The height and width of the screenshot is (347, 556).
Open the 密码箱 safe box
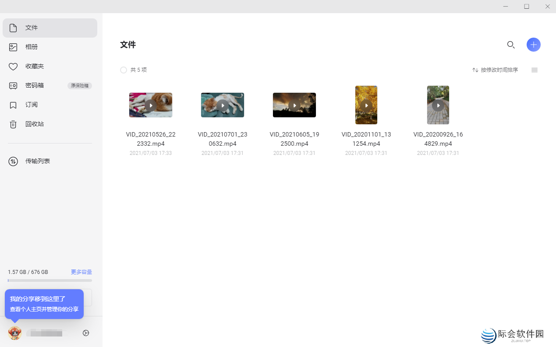pyautogui.click(x=34, y=85)
